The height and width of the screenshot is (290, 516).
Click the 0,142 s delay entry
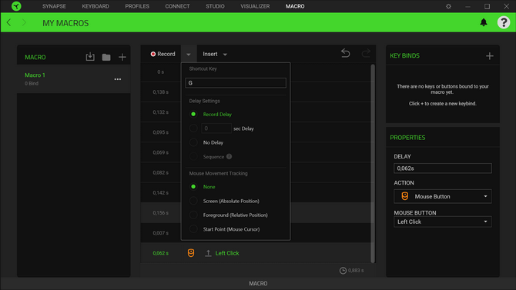(161, 192)
